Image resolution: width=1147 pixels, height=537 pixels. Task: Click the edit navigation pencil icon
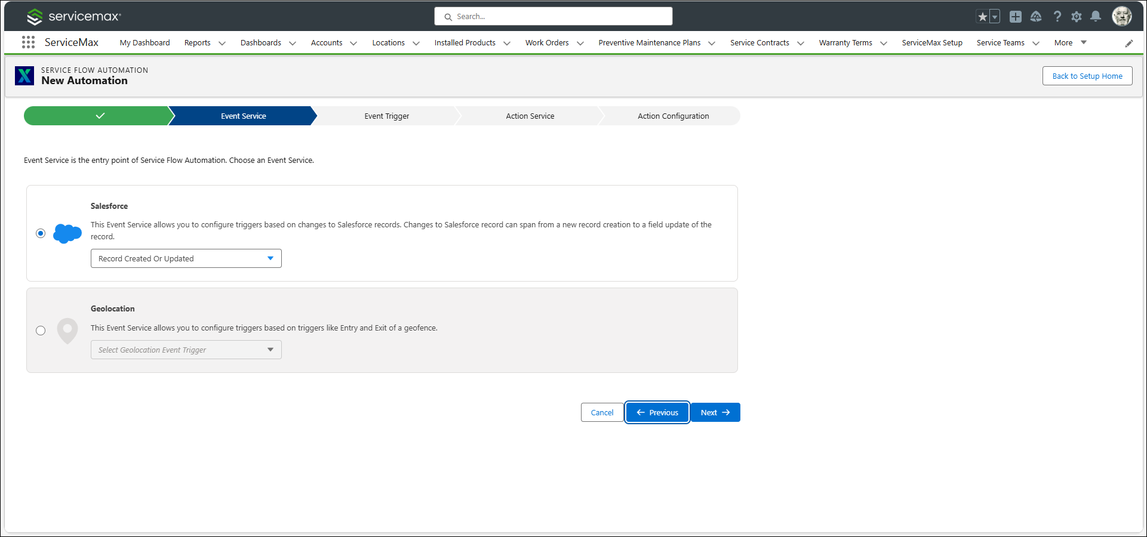[x=1129, y=43]
